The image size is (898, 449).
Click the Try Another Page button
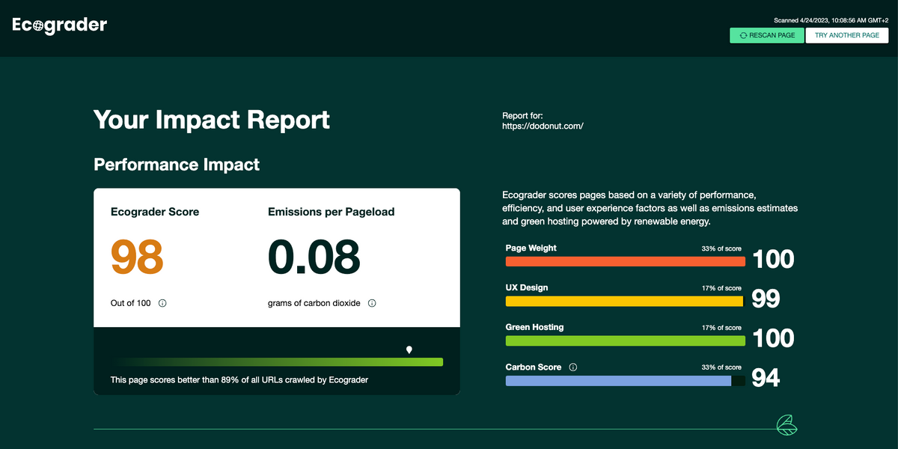(x=847, y=35)
